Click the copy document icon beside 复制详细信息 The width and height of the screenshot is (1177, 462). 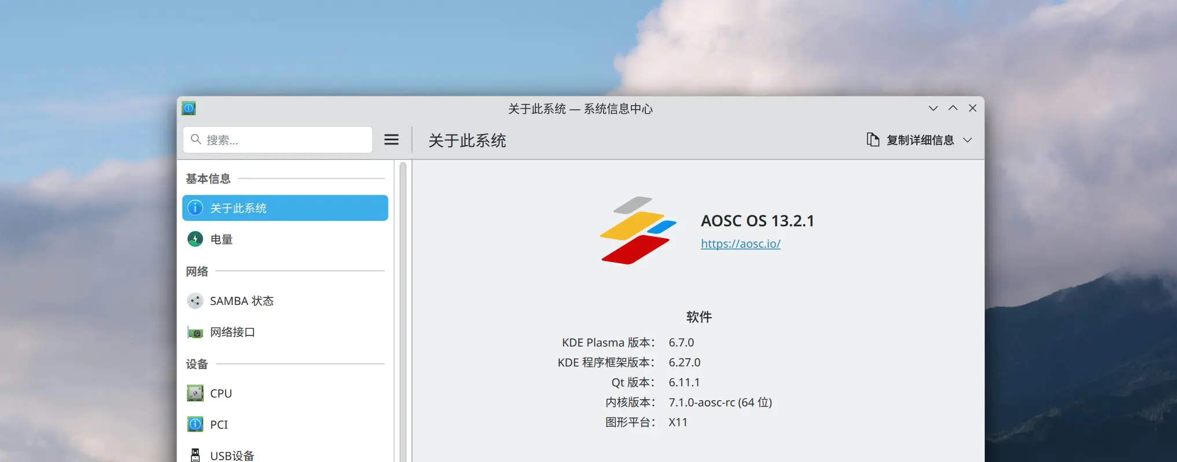pos(873,140)
